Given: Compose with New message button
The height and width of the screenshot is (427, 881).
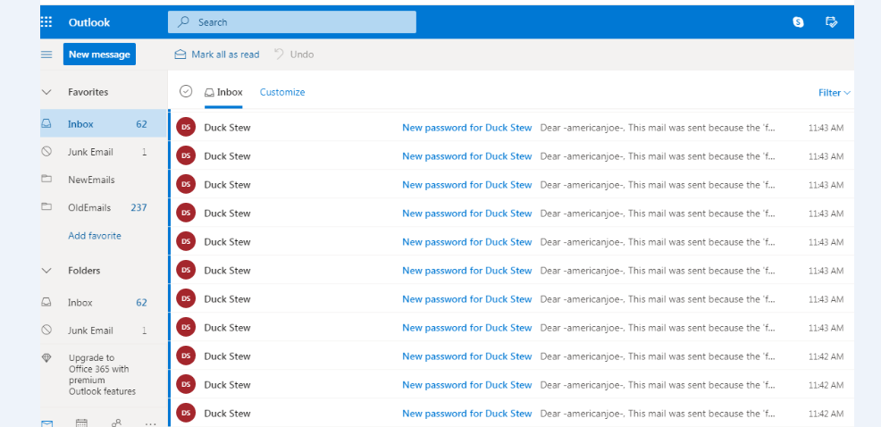Looking at the screenshot, I should (x=99, y=54).
